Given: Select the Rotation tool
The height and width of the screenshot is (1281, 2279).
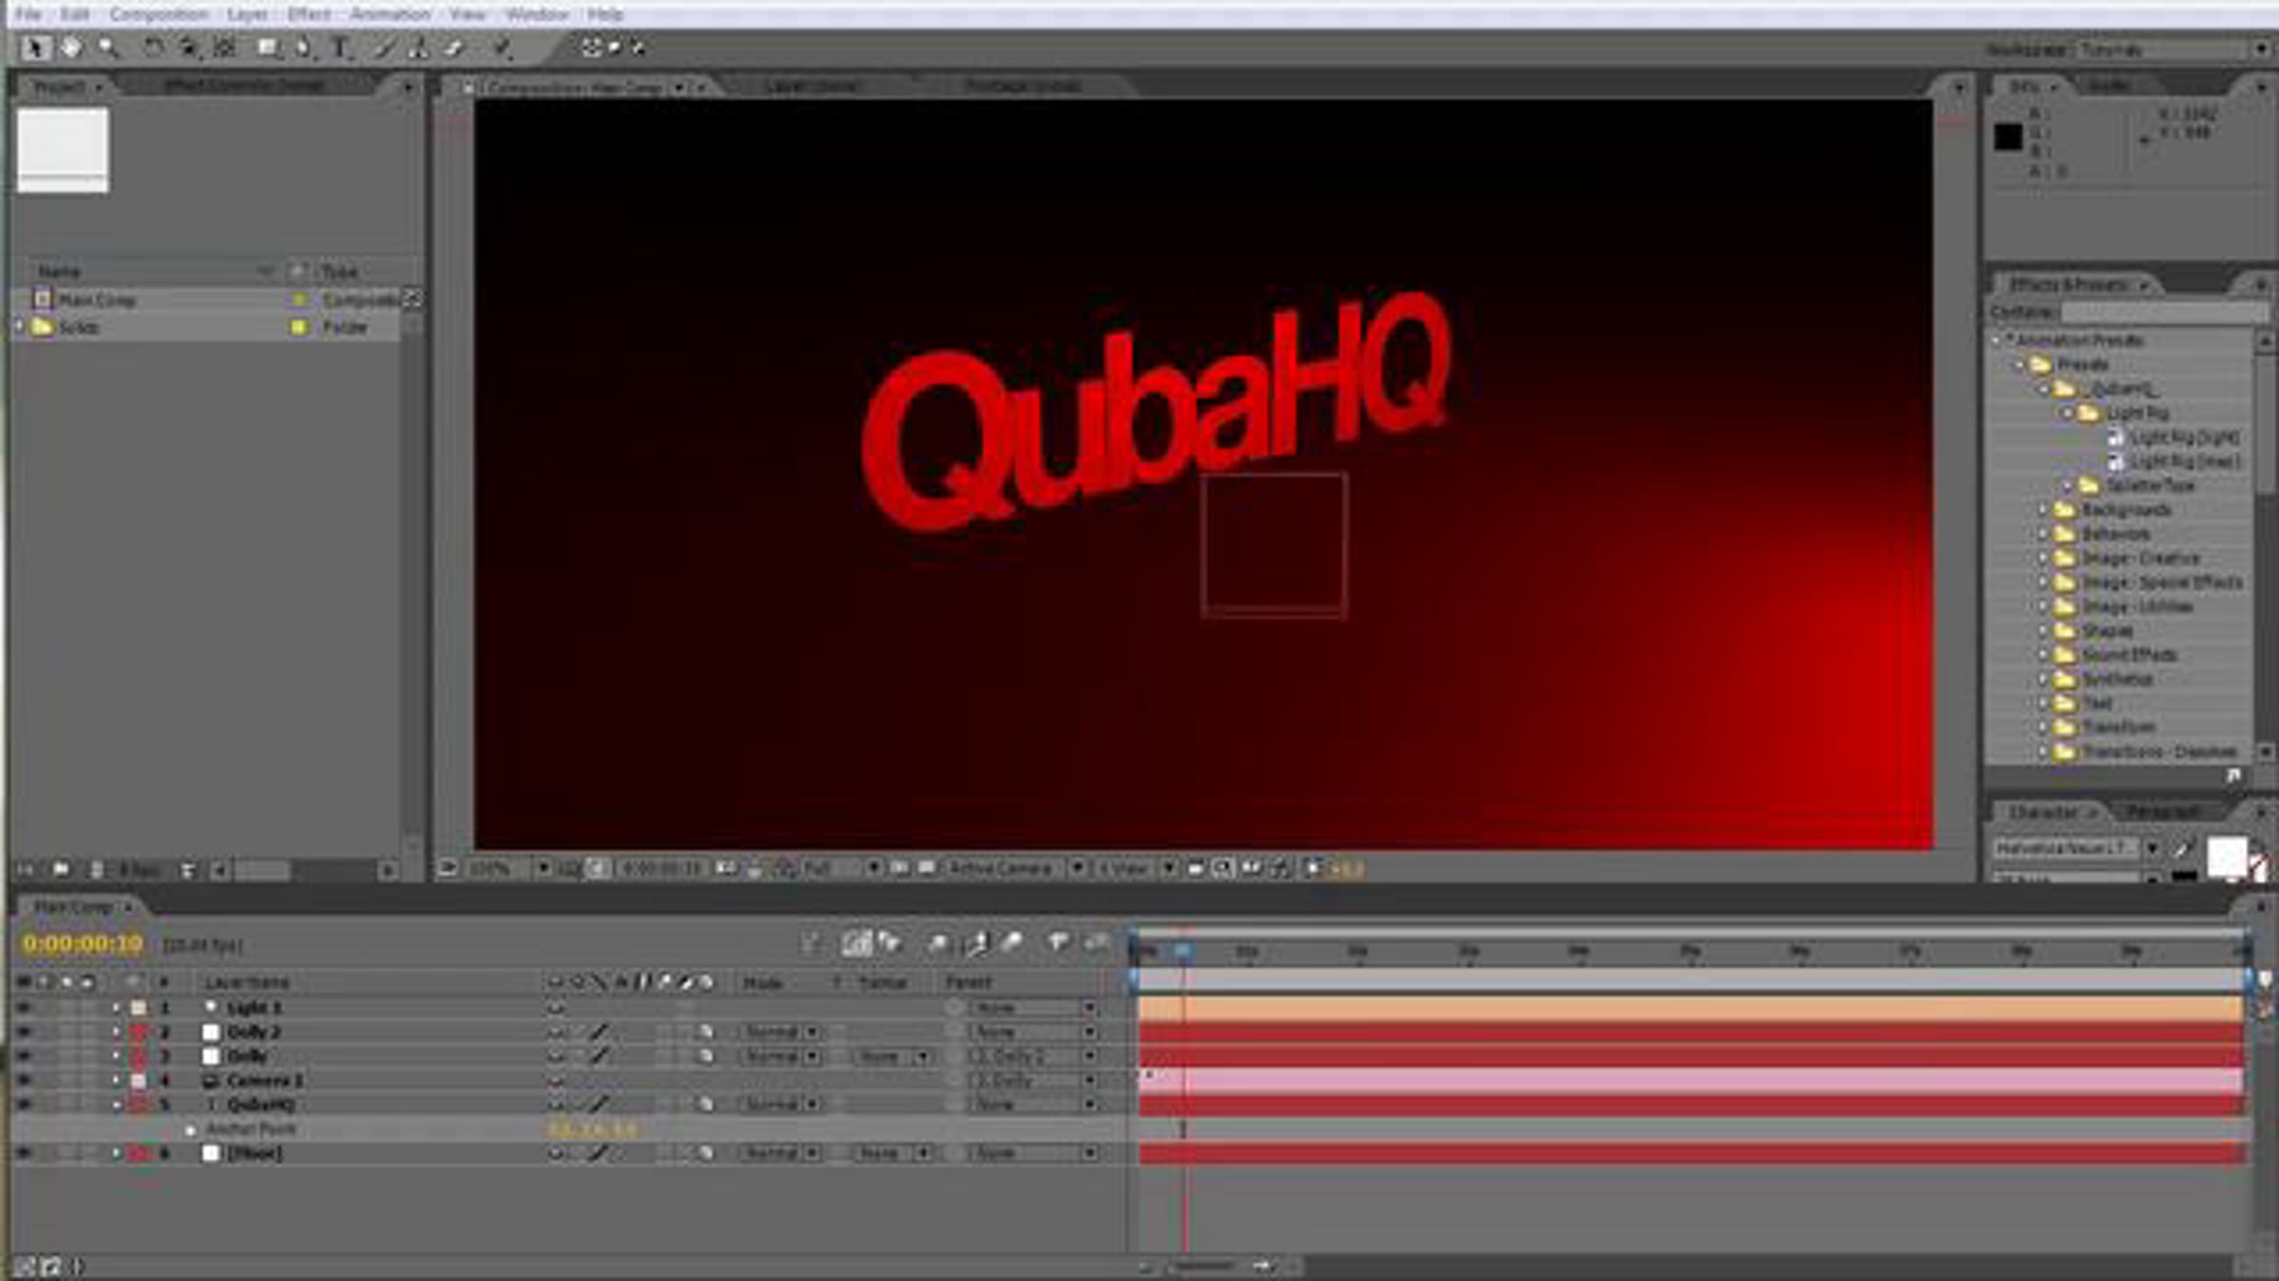Looking at the screenshot, I should [152, 47].
